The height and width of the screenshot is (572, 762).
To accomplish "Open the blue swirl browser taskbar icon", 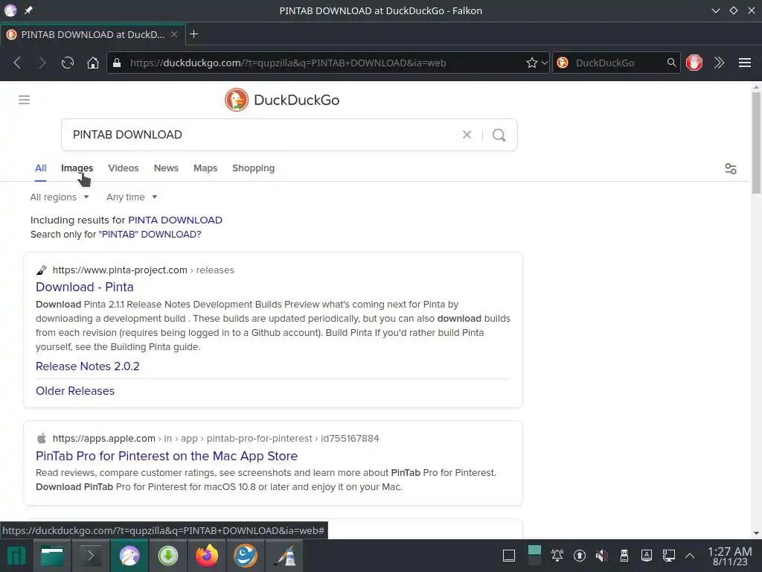I will click(x=246, y=556).
